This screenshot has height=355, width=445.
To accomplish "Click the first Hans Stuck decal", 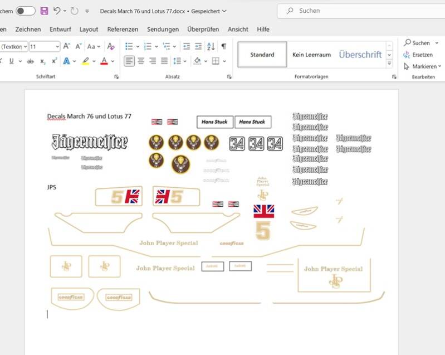I will tap(215, 122).
